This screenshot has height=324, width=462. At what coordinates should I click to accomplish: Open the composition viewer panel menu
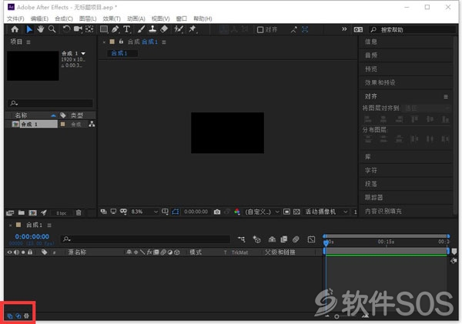coord(164,42)
